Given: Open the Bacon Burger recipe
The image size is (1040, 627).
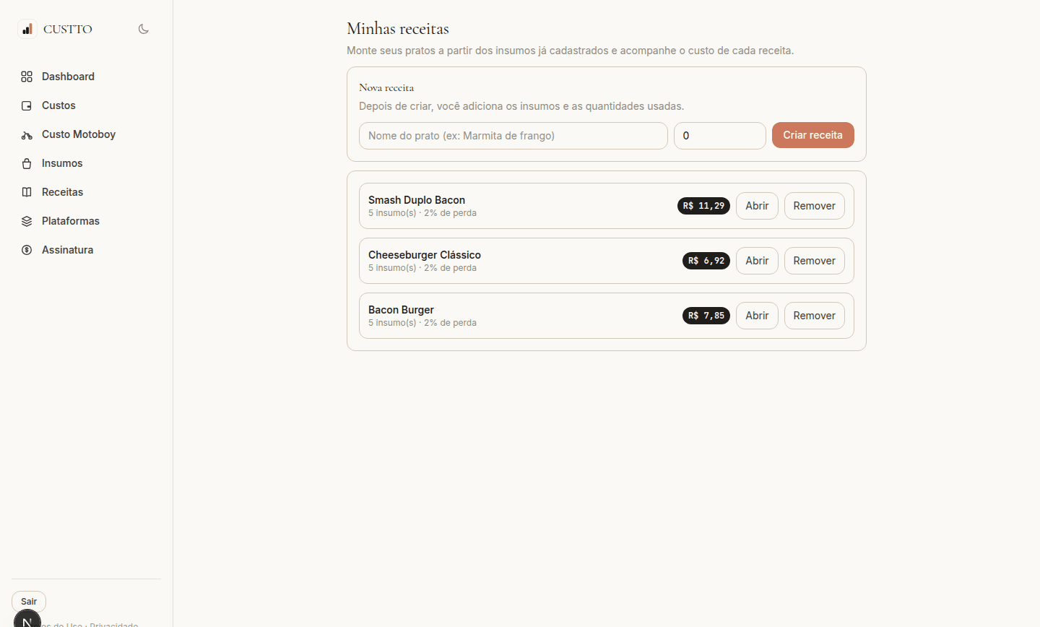Looking at the screenshot, I should (757, 316).
